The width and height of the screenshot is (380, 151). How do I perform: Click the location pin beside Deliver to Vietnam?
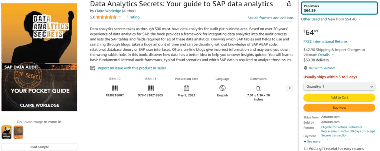[x=305, y=68]
